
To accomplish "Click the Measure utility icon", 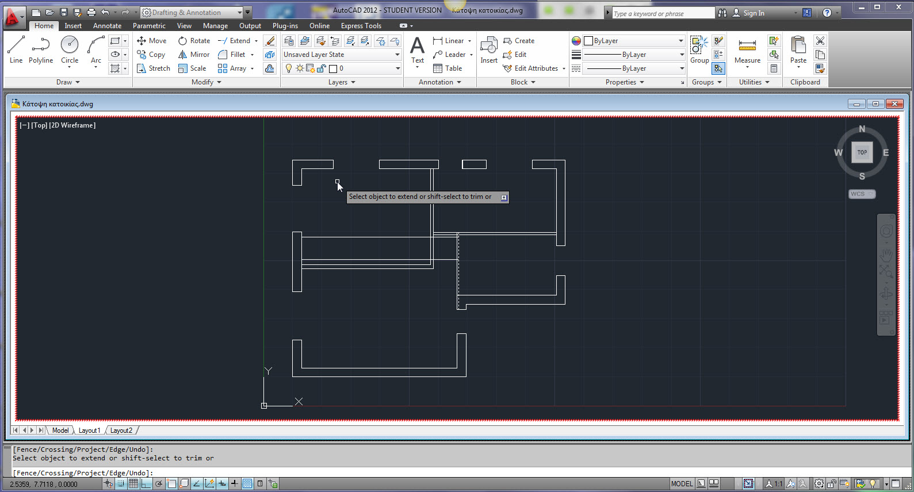I will point(747,49).
